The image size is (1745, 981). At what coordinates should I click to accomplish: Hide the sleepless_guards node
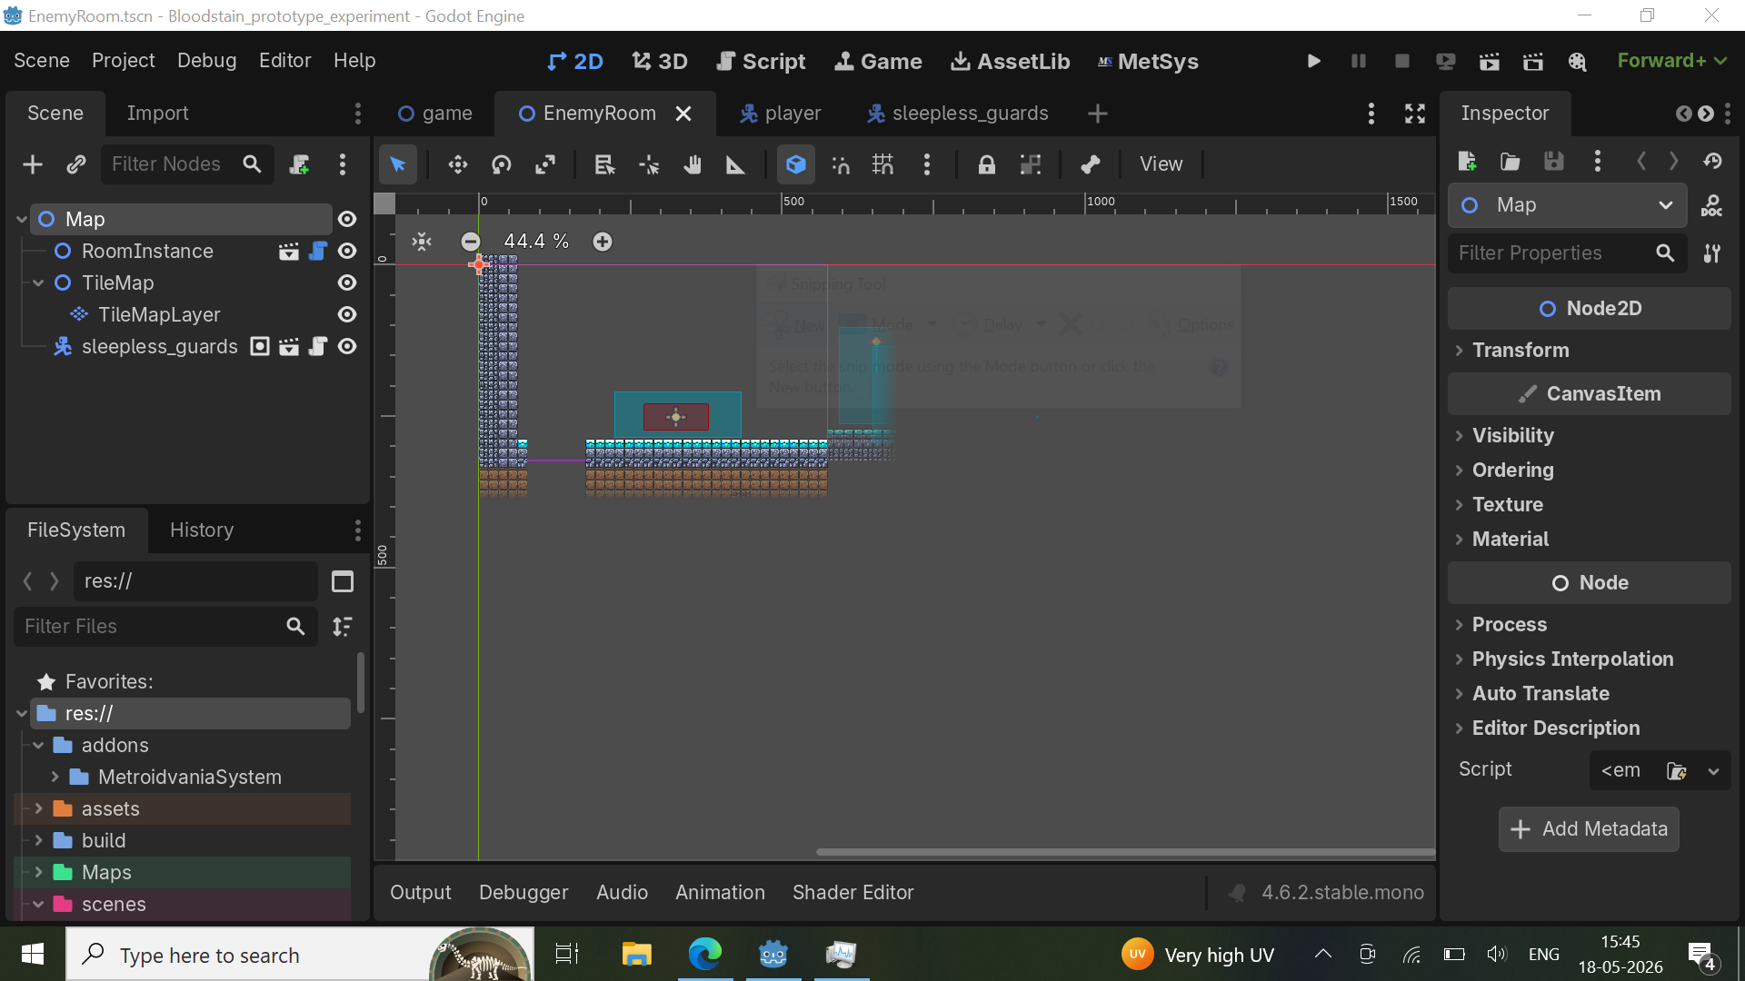point(347,346)
